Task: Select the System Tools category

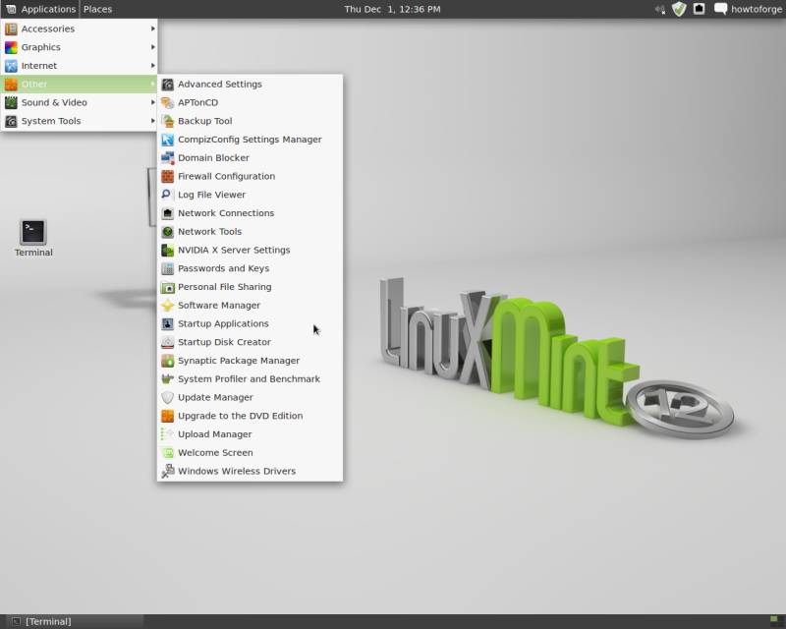Action: click(x=80, y=121)
